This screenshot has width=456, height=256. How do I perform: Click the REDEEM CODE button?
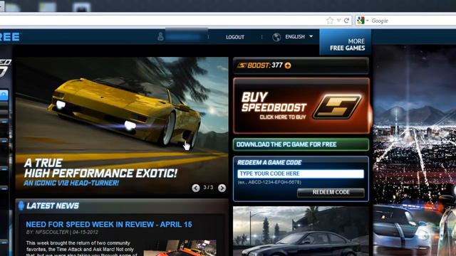tap(331, 192)
